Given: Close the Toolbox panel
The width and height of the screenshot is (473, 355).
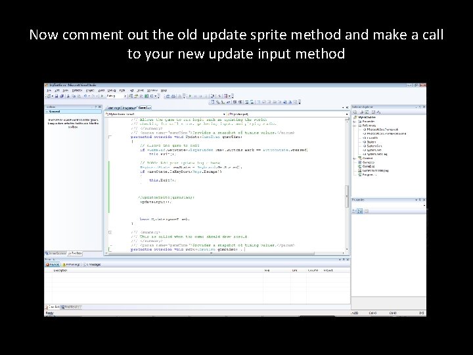Looking at the screenshot, I should (100, 107).
